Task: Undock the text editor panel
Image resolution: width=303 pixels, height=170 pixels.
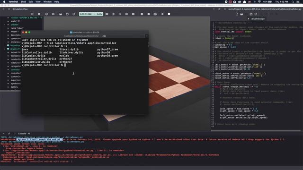Action: pos(219,9)
